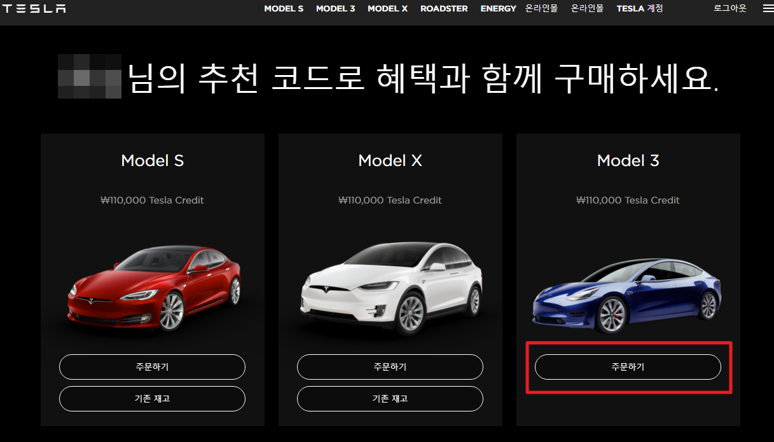Open the 온라인몰 link beside TESLA 계정

pos(587,9)
